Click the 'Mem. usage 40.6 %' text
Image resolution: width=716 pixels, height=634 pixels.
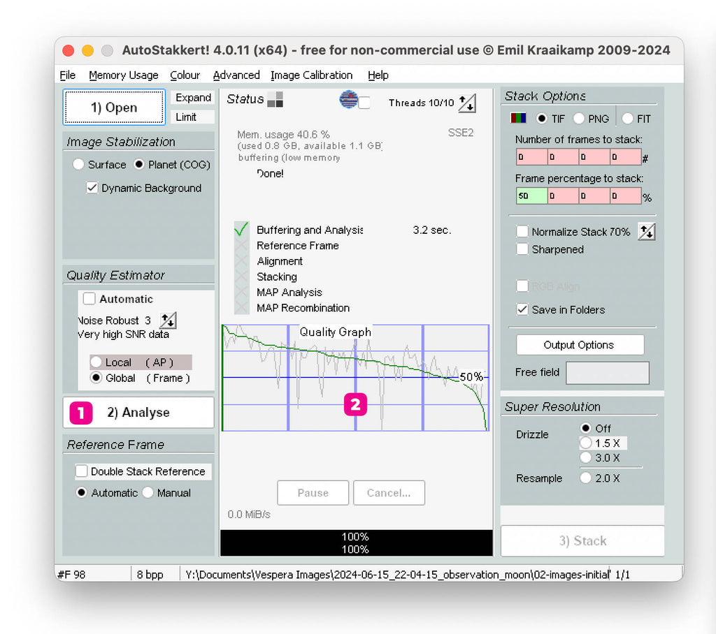[x=283, y=135]
